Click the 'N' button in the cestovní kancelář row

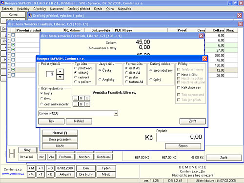coord(81,104)
